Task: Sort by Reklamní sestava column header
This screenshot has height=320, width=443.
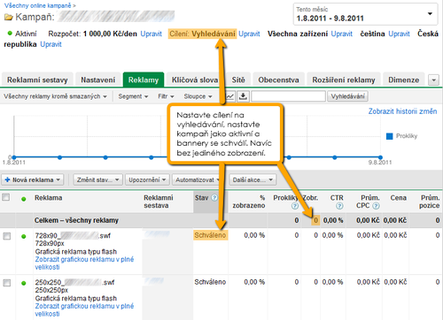Action: click(x=159, y=202)
